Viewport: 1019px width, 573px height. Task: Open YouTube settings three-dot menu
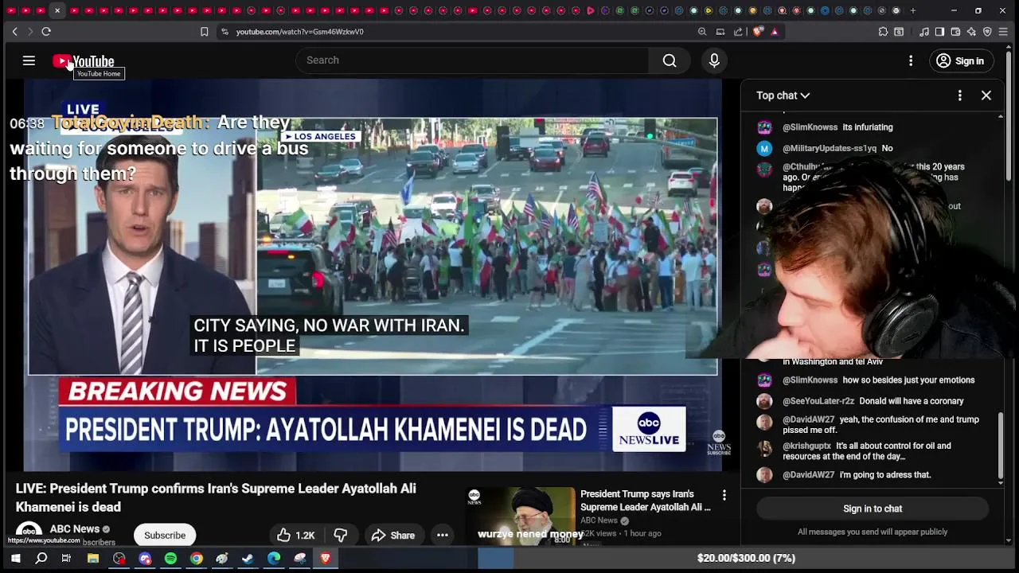911,60
